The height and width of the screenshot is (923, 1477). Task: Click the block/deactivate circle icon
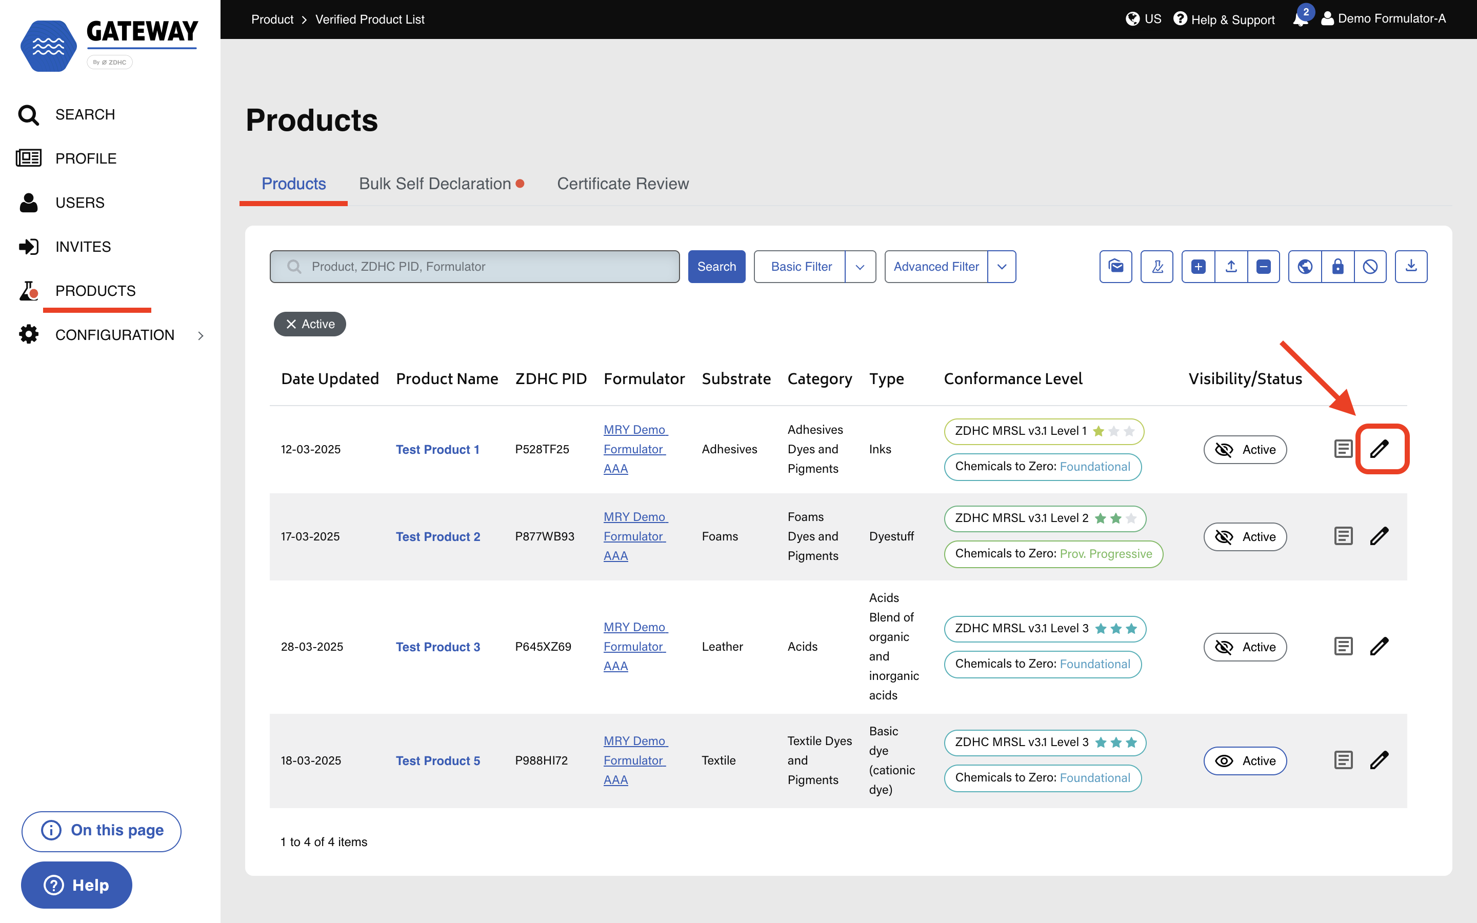(1370, 267)
